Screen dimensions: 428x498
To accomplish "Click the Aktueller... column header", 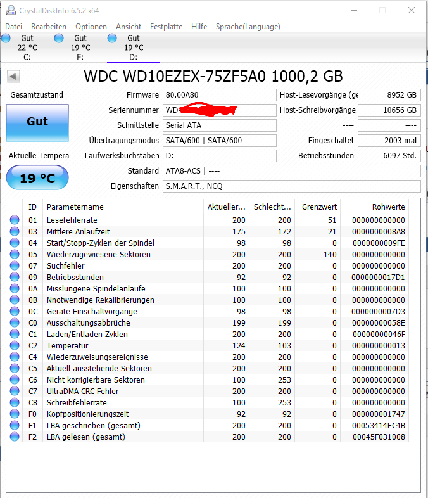I will [227, 207].
